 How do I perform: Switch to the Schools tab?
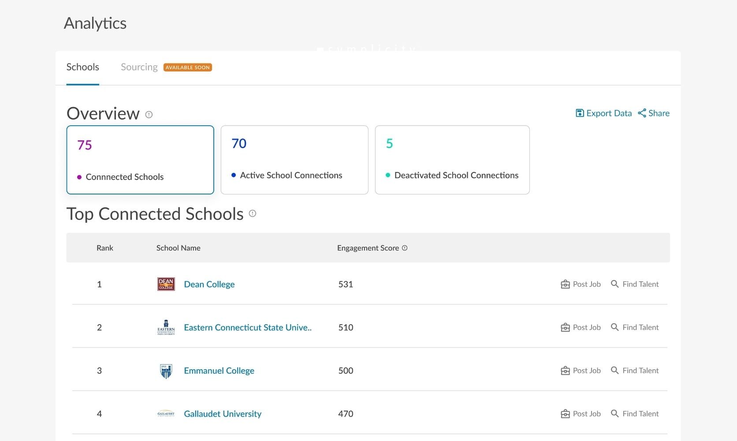coord(83,67)
